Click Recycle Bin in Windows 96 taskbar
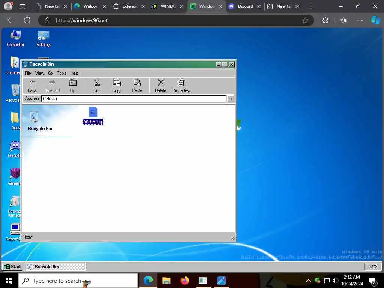The height and width of the screenshot is (288, 384). coord(55,267)
